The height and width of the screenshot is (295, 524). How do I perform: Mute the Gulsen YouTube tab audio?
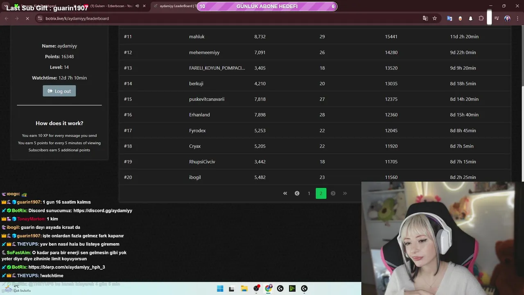(137, 6)
